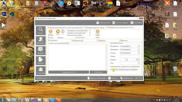Open the Задачи section in the sidebar
This screenshot has width=182, height=102.
click(41, 51)
